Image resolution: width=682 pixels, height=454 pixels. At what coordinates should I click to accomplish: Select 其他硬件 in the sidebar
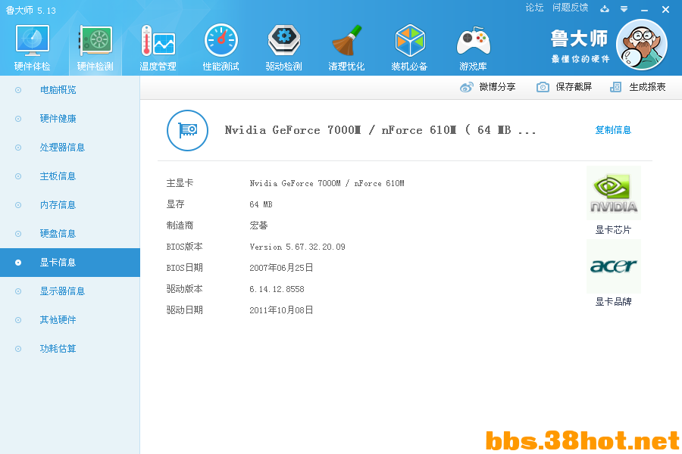click(70, 320)
